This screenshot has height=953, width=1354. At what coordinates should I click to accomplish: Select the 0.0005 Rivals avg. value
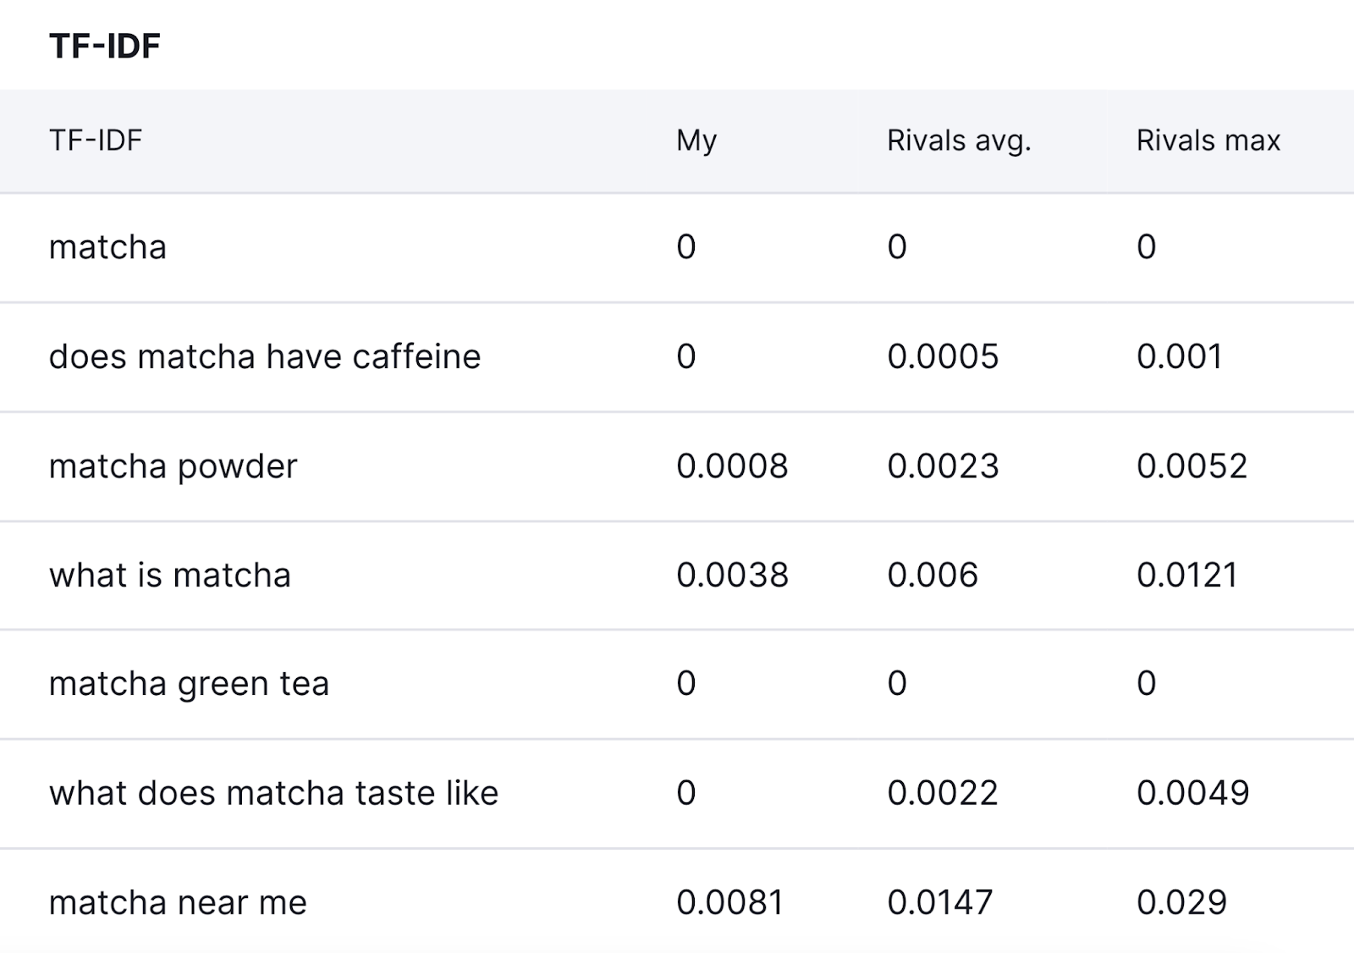[943, 356]
